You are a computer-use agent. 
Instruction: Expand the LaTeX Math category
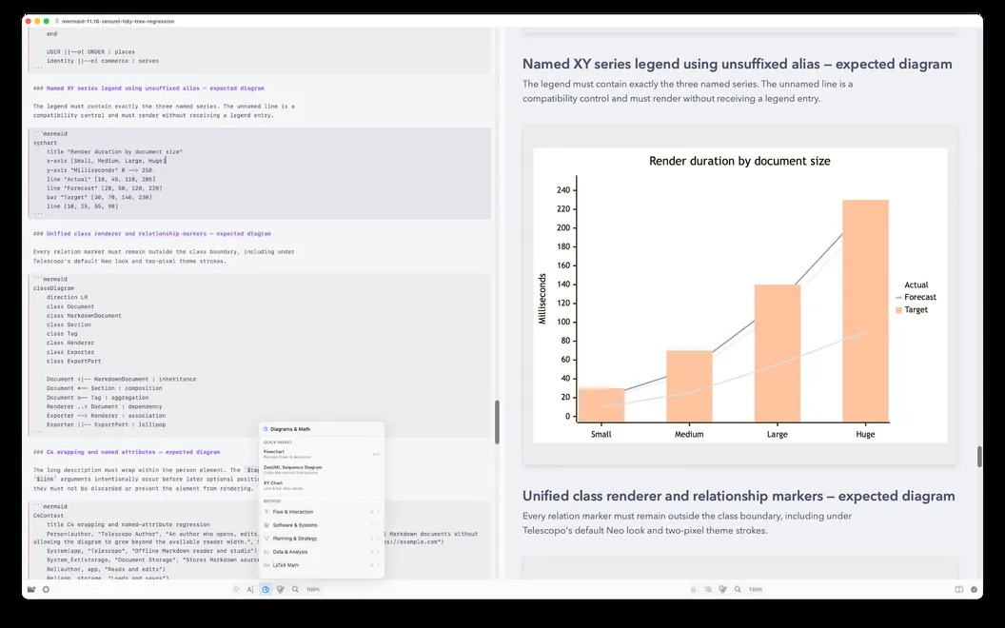click(x=322, y=565)
